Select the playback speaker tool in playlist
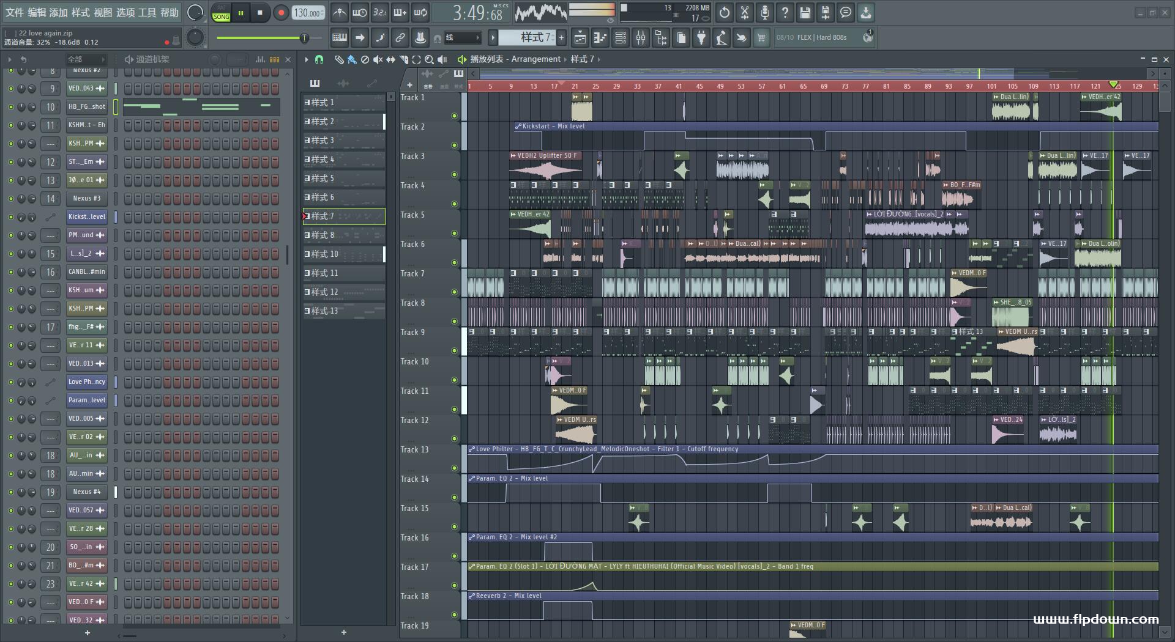Screen dimensions: 1175x642 pyautogui.click(x=442, y=59)
